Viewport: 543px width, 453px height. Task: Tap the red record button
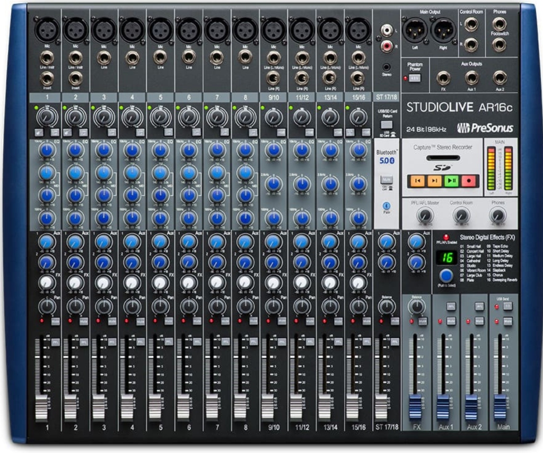469,181
